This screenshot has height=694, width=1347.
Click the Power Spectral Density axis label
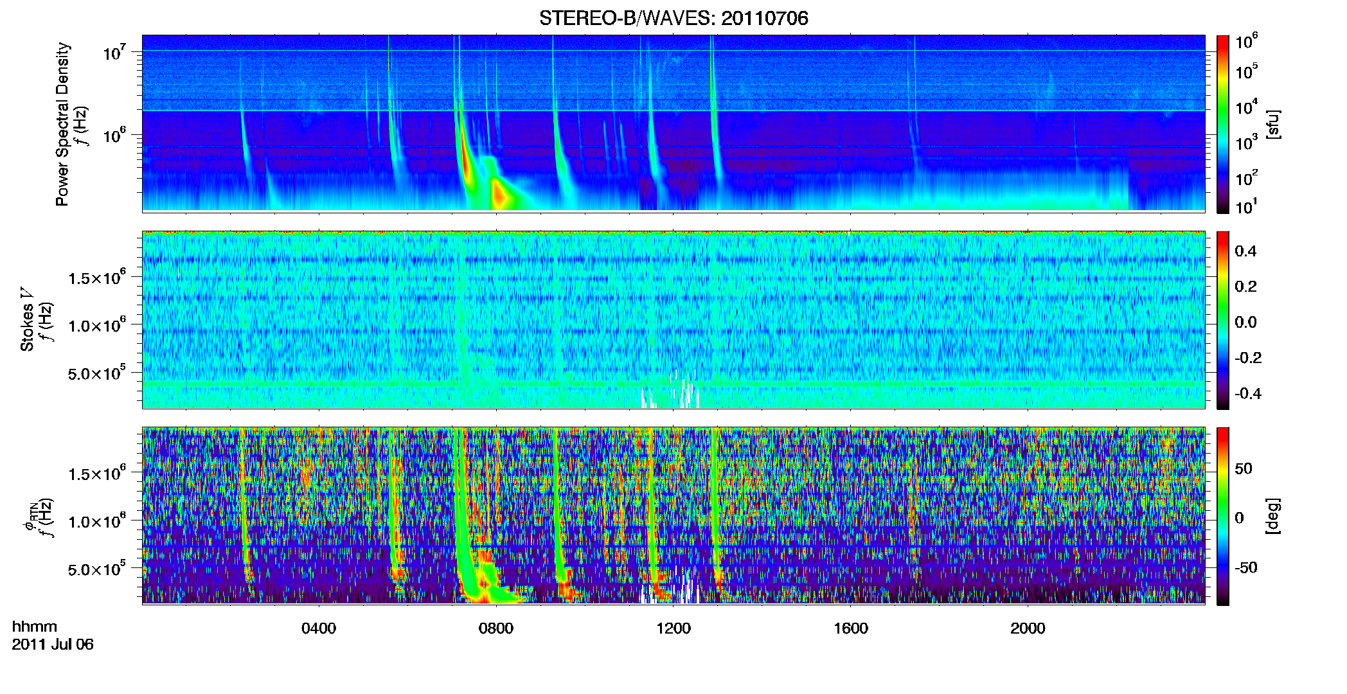click(62, 124)
